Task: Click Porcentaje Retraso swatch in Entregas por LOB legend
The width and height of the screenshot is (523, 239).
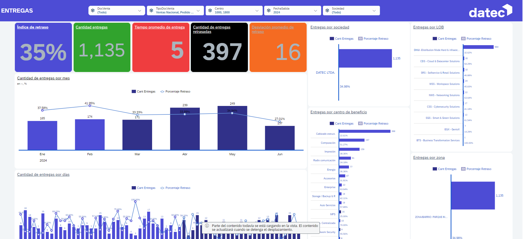Action: coord(463,39)
